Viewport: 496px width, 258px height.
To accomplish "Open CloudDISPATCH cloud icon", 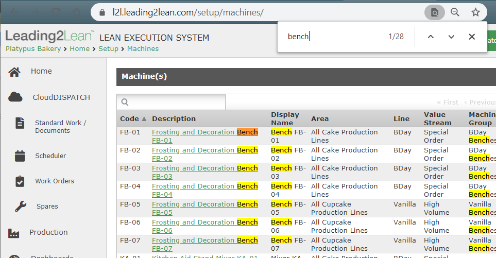I will point(15,97).
